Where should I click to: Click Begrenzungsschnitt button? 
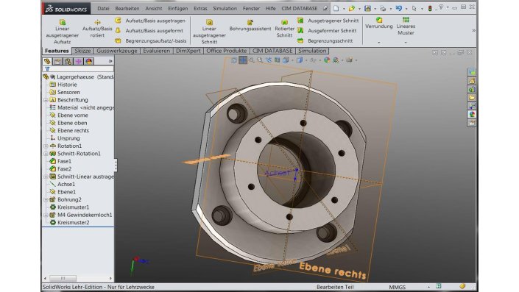click(x=325, y=40)
